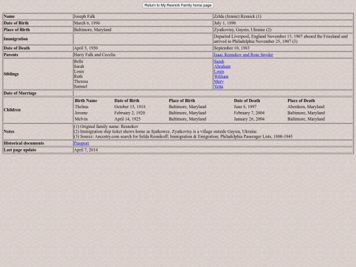
Task: Open Yetta sibling link
Action: coord(218,86)
